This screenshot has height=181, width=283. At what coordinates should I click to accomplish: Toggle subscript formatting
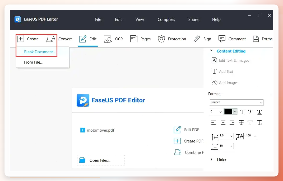pyautogui.click(x=259, y=123)
